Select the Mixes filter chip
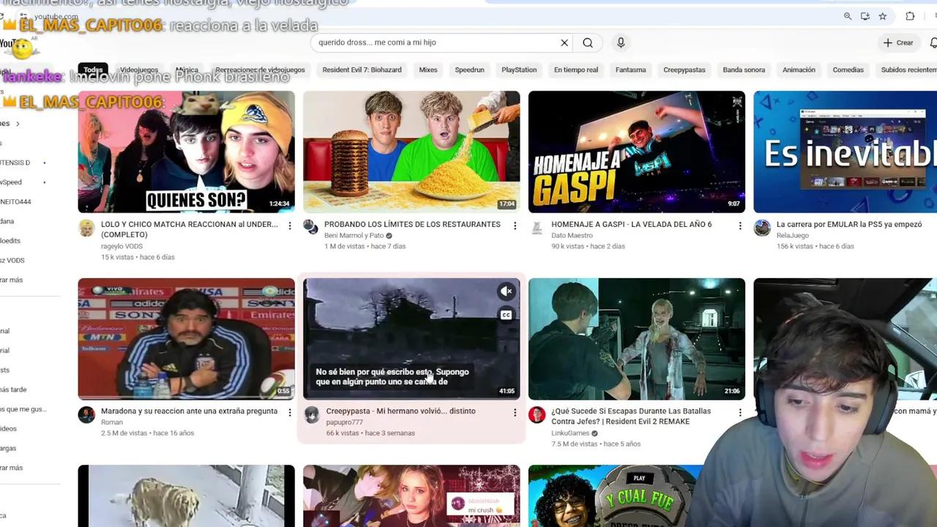Image resolution: width=937 pixels, height=527 pixels. [x=428, y=70]
